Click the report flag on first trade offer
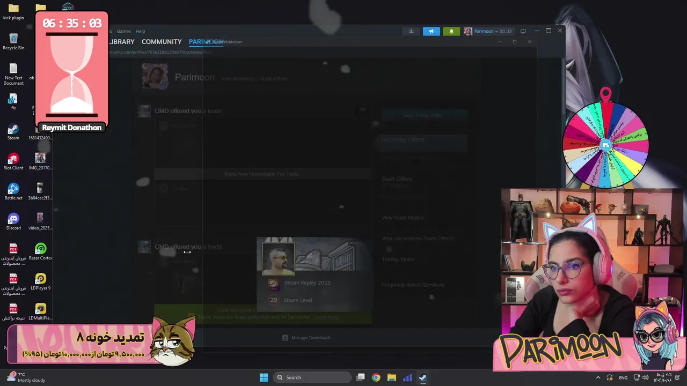The height and width of the screenshot is (386, 687). (362, 110)
